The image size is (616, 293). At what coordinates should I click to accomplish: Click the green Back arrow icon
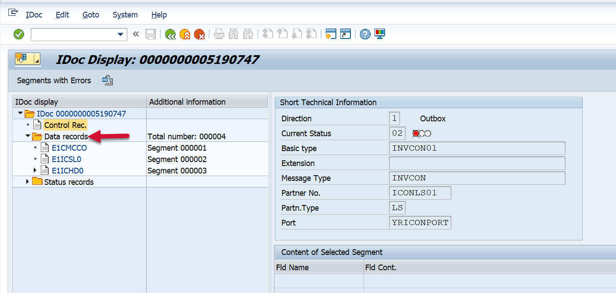(x=170, y=34)
